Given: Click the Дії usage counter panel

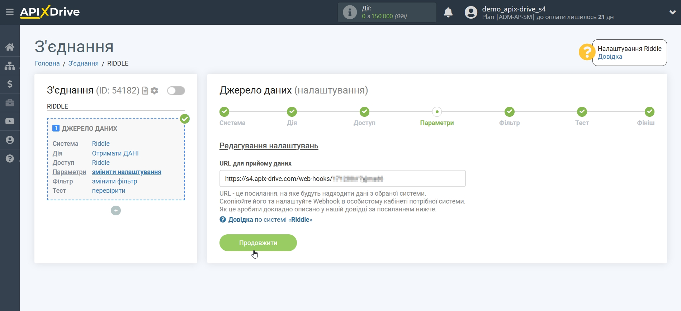Looking at the screenshot, I should (x=387, y=12).
